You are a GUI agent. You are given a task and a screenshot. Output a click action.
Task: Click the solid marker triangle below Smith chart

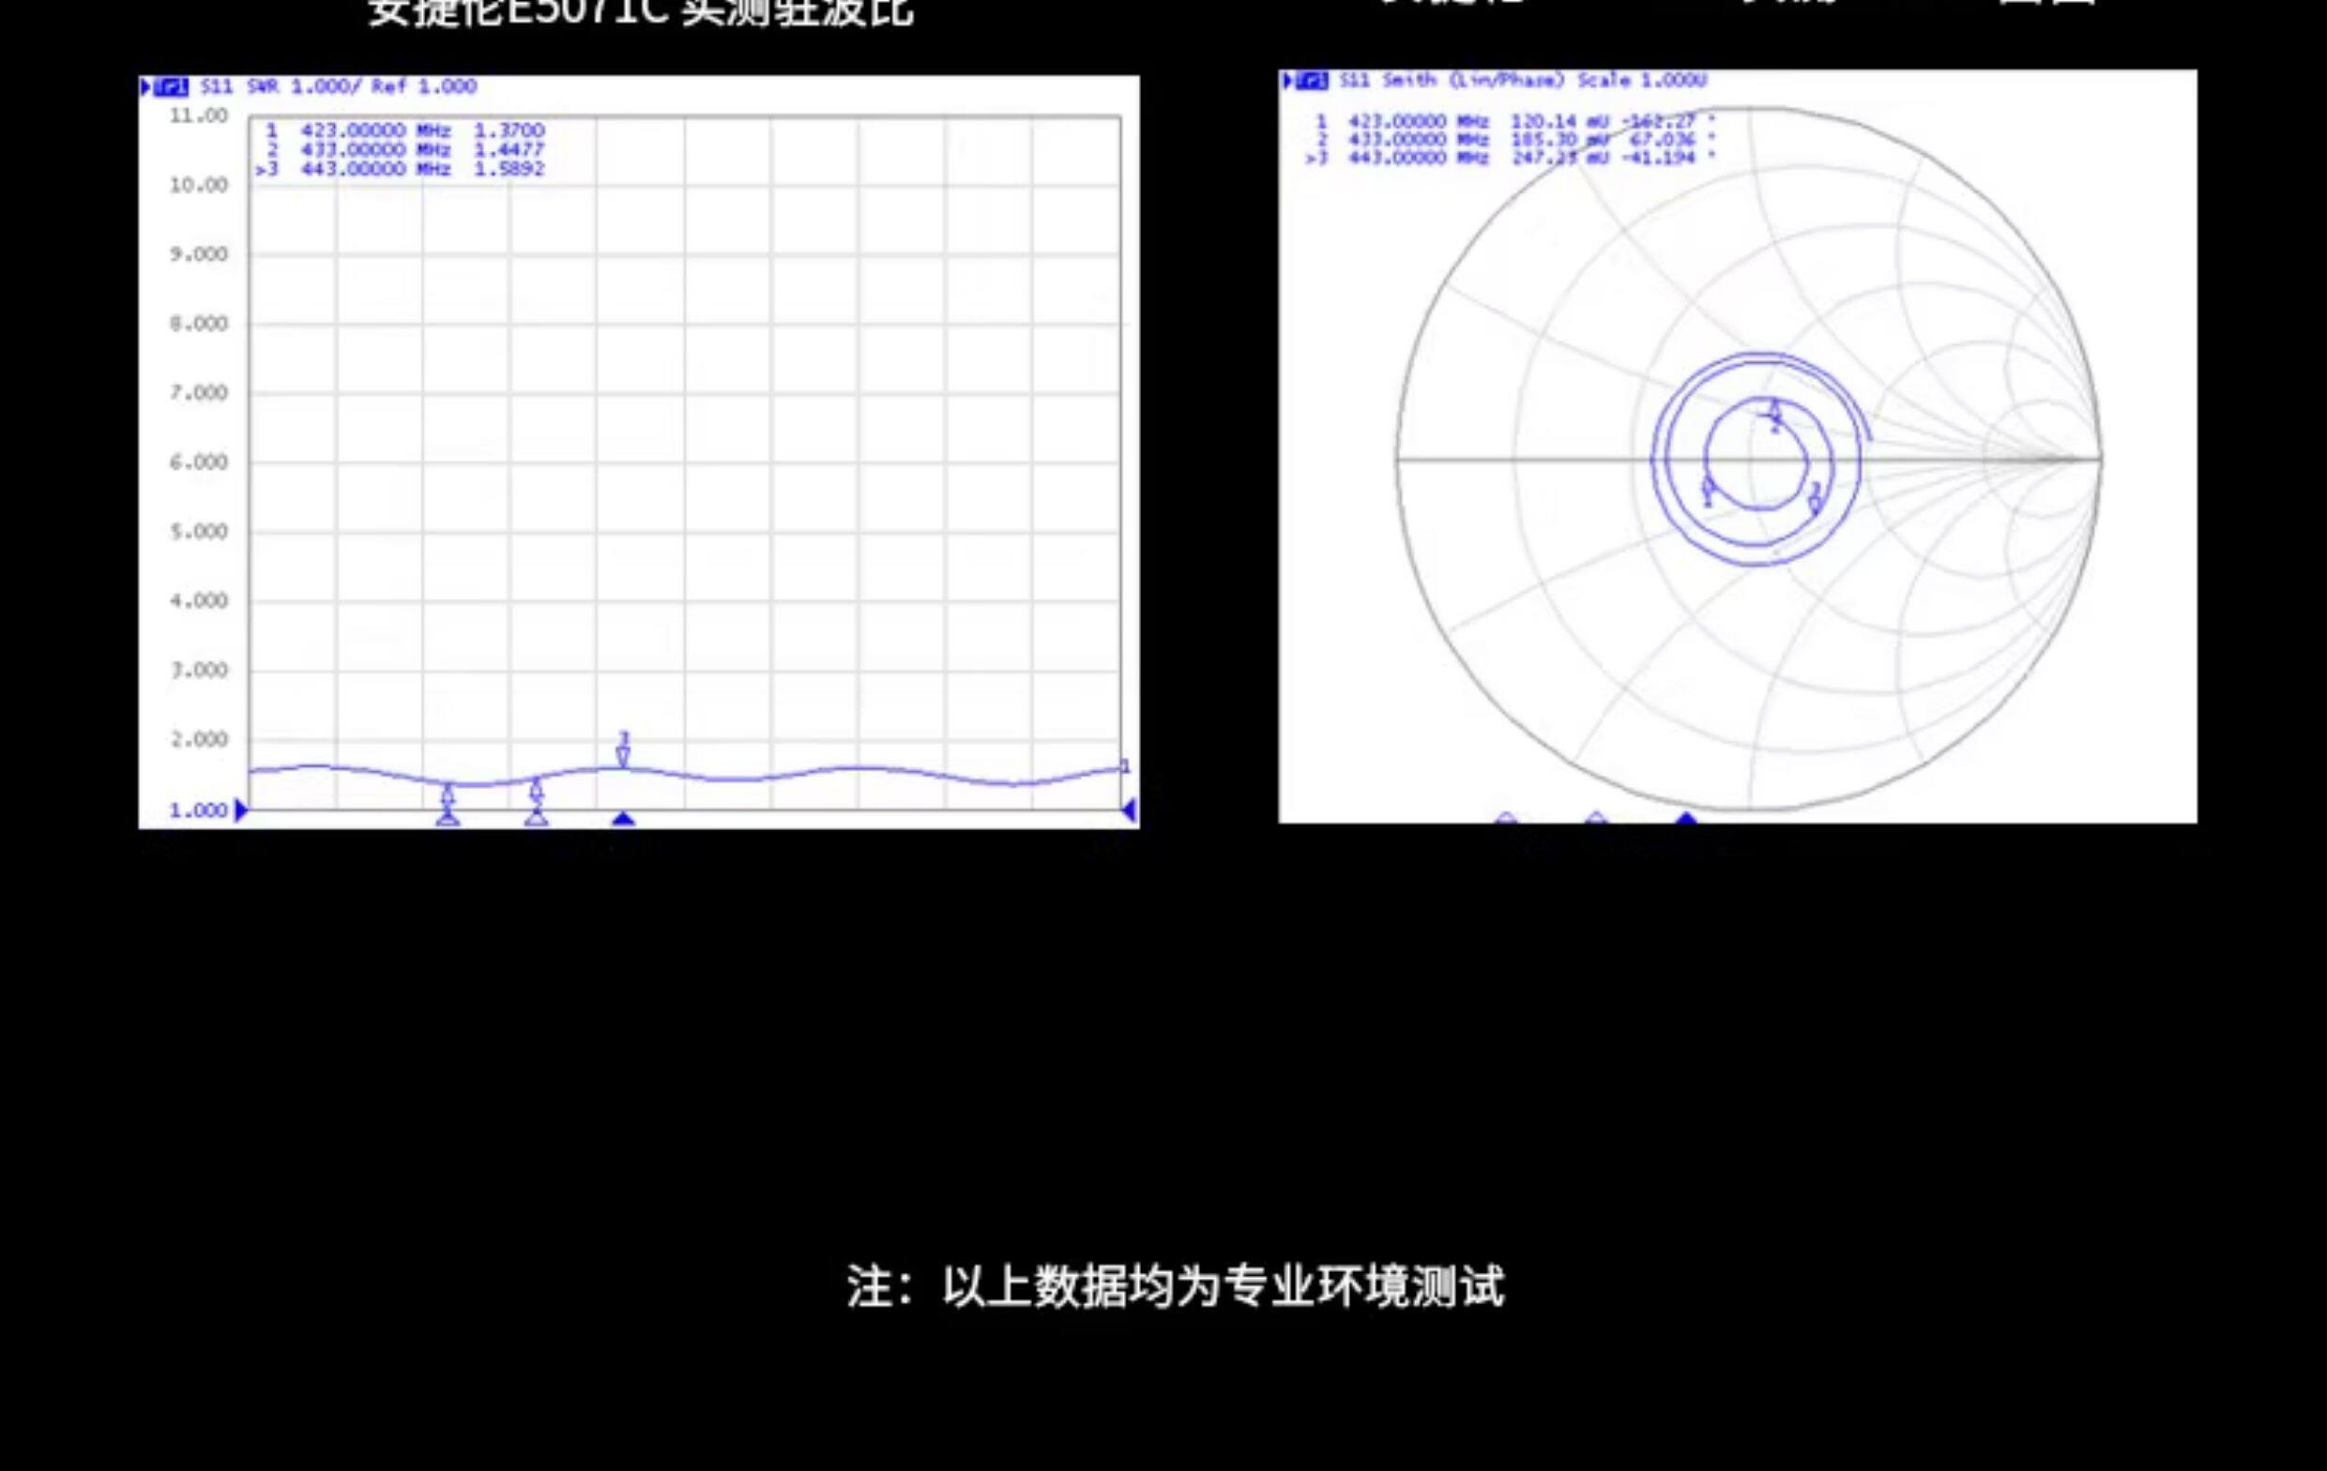coord(1686,819)
